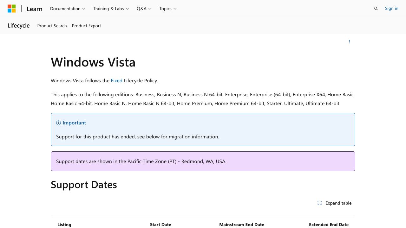This screenshot has height=228, width=406.
Task: Click the Windows Vista page heading
Action: pos(93,62)
